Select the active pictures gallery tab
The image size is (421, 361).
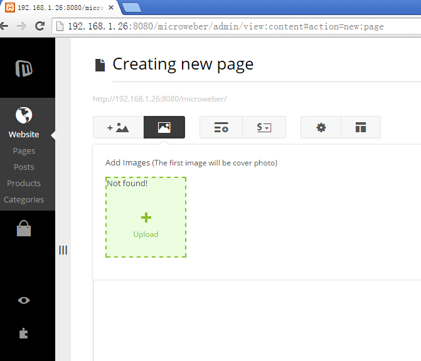click(164, 127)
